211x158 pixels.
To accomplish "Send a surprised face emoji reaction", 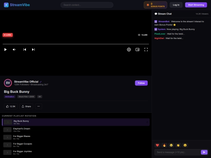I will [x=185, y=145].
